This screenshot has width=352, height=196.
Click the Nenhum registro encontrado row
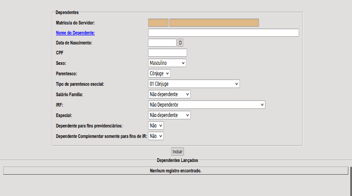tap(175, 171)
